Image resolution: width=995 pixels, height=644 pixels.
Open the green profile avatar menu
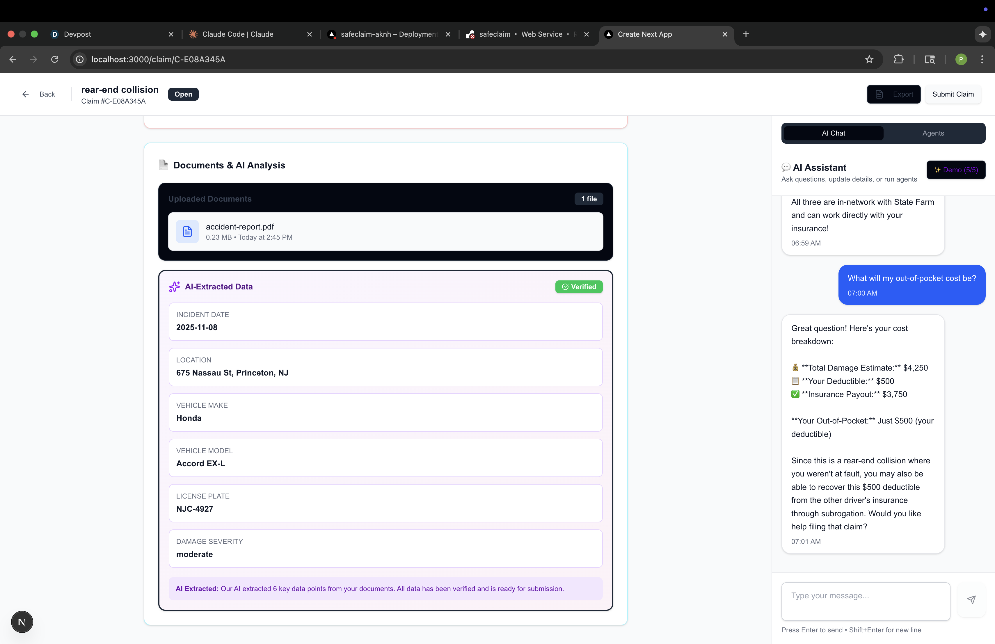[961, 59]
